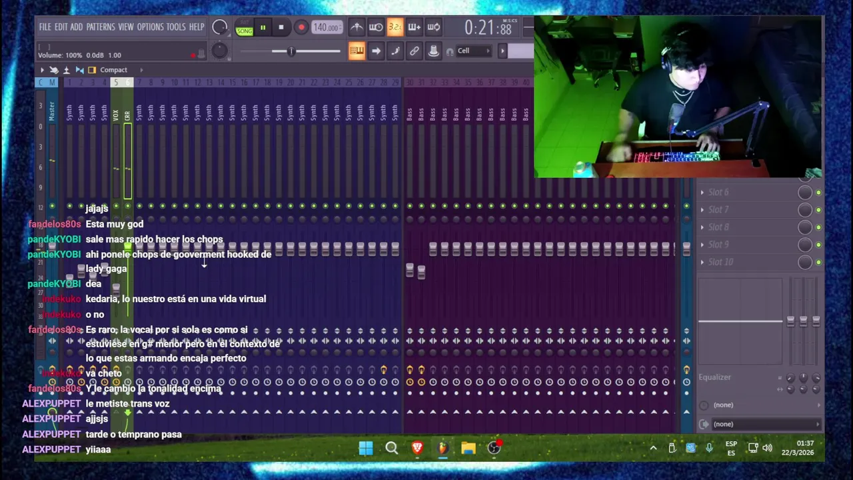The height and width of the screenshot is (480, 853).
Task: Expand effect Slot 10
Action: pos(702,262)
